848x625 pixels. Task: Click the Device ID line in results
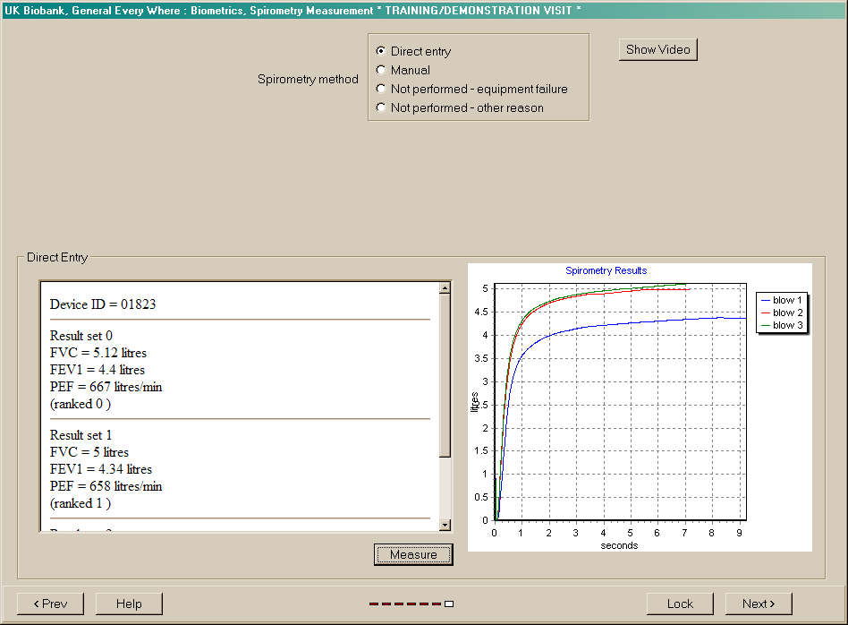tap(103, 304)
